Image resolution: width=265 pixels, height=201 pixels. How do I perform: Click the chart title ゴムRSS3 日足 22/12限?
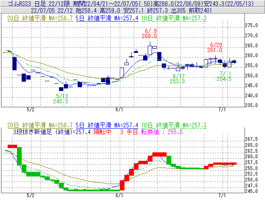pyautogui.click(x=39, y=3)
